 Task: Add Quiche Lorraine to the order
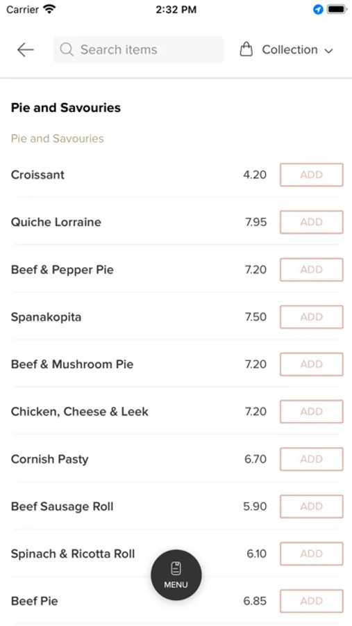pos(311,222)
